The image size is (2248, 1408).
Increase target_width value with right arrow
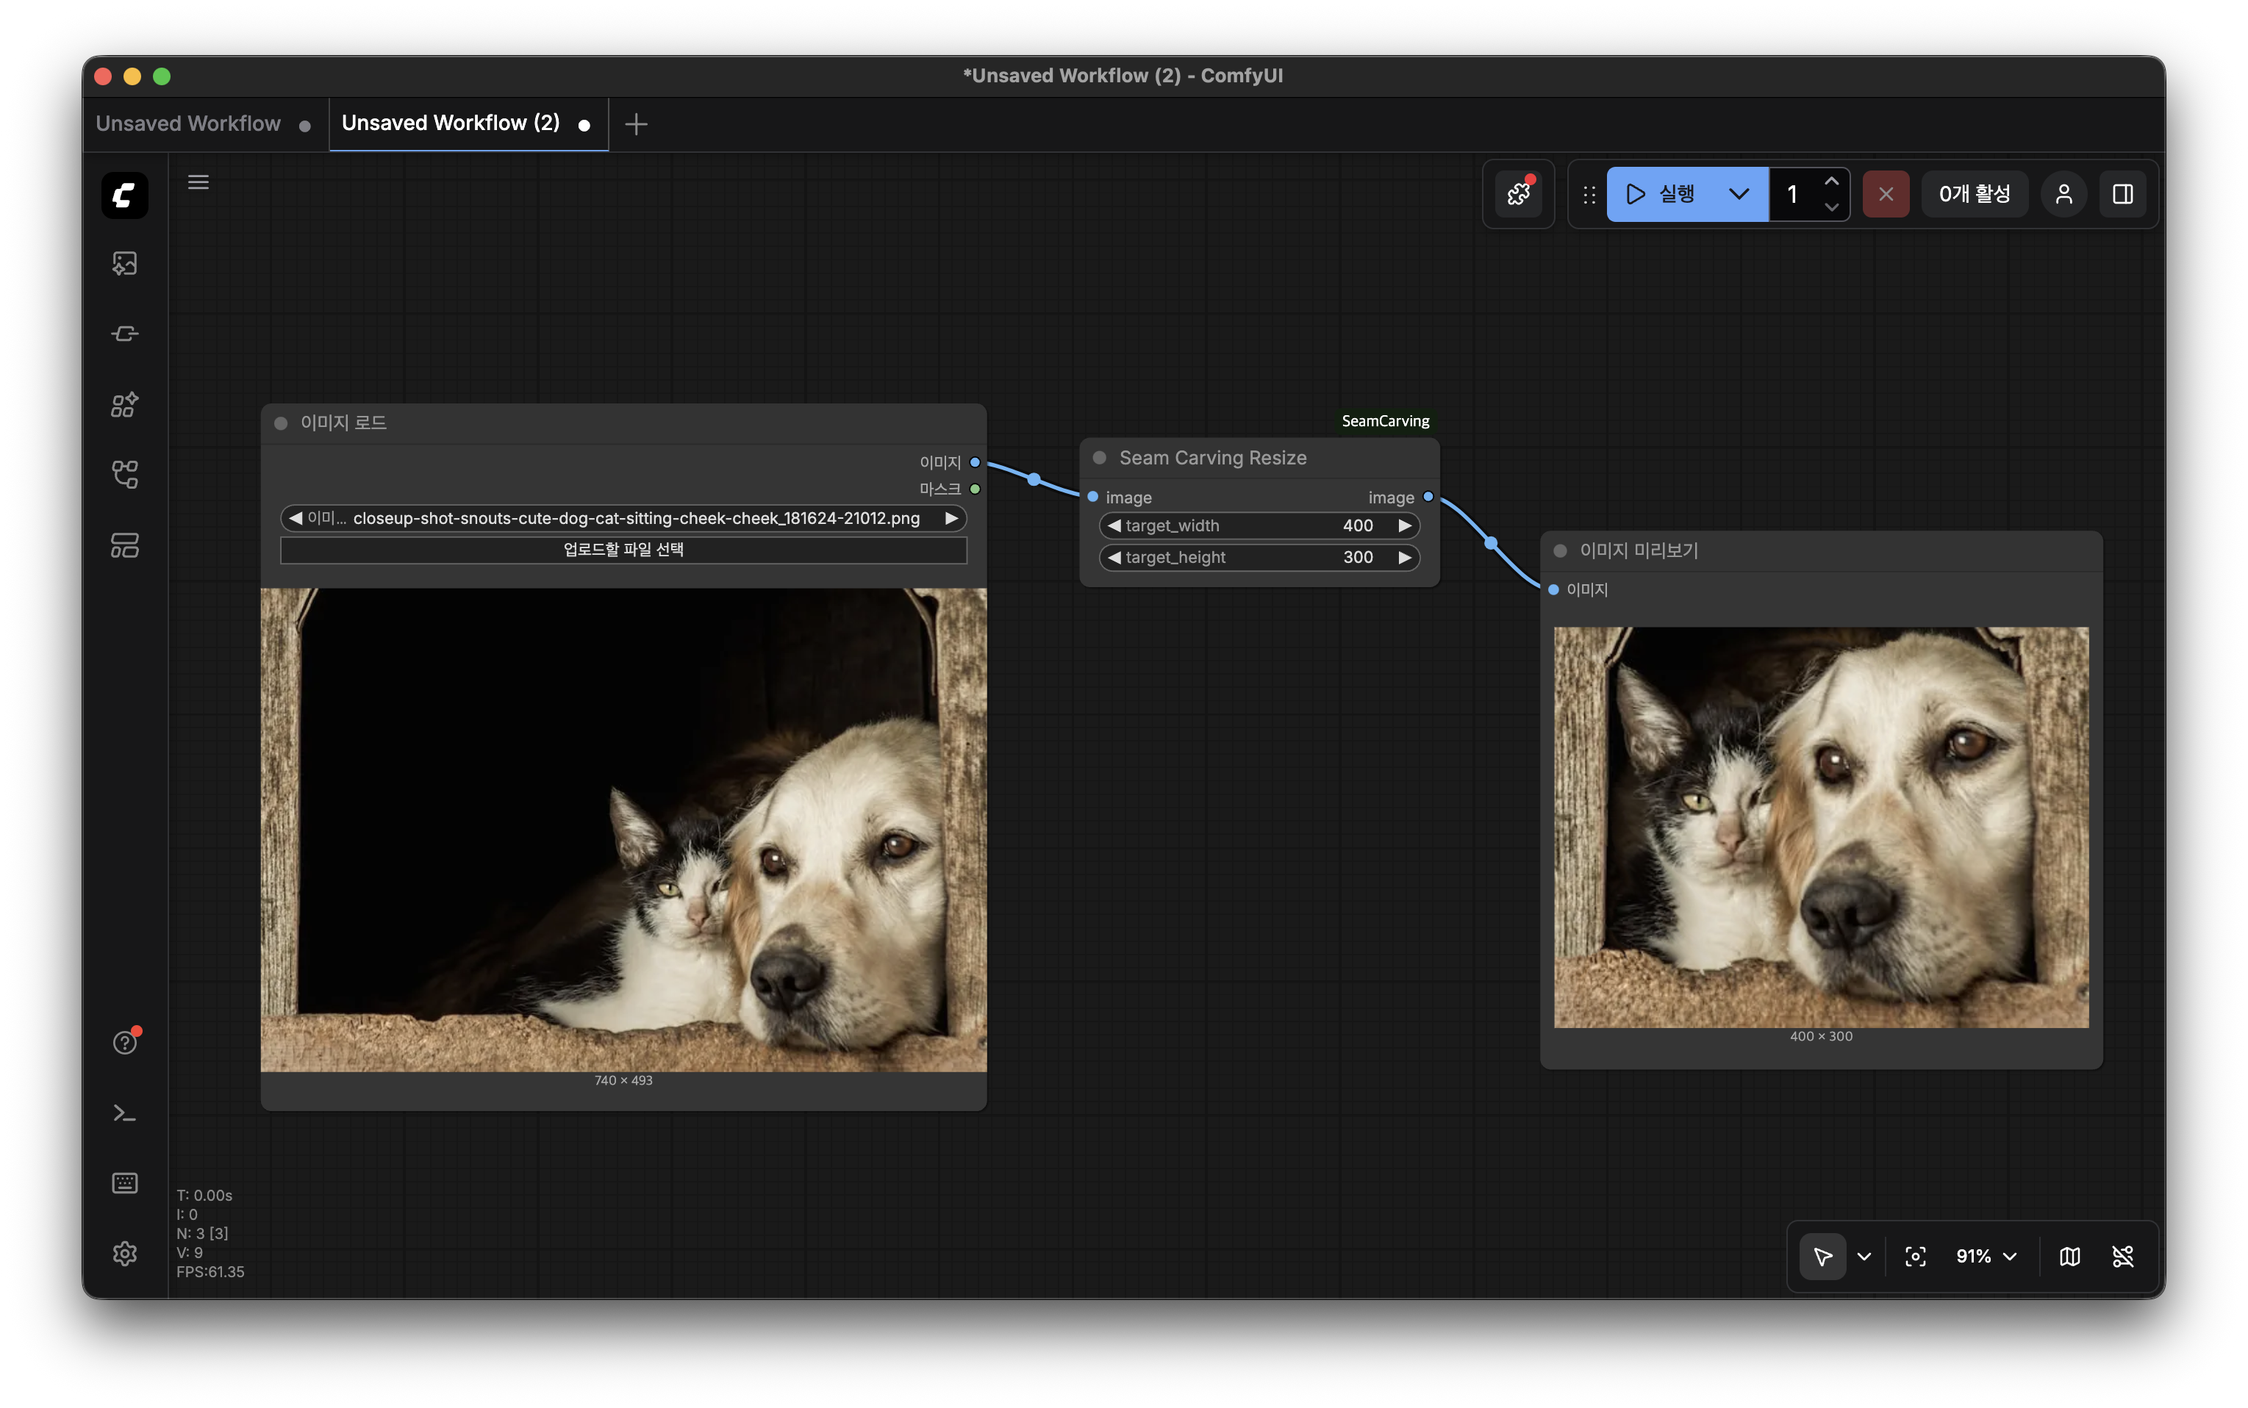(x=1404, y=525)
